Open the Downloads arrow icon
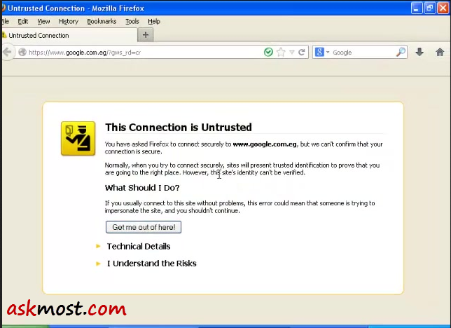The width and height of the screenshot is (451, 328). click(419, 52)
